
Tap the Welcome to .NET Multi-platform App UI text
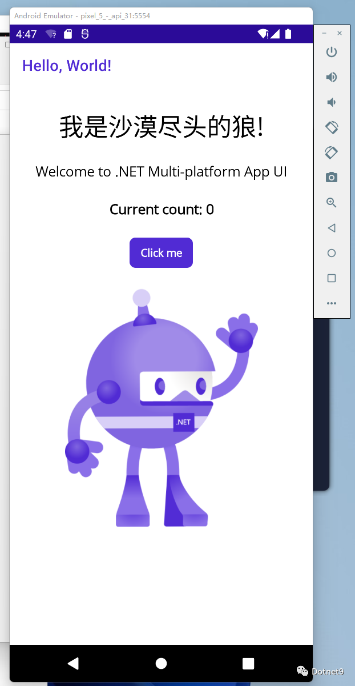[x=161, y=171]
